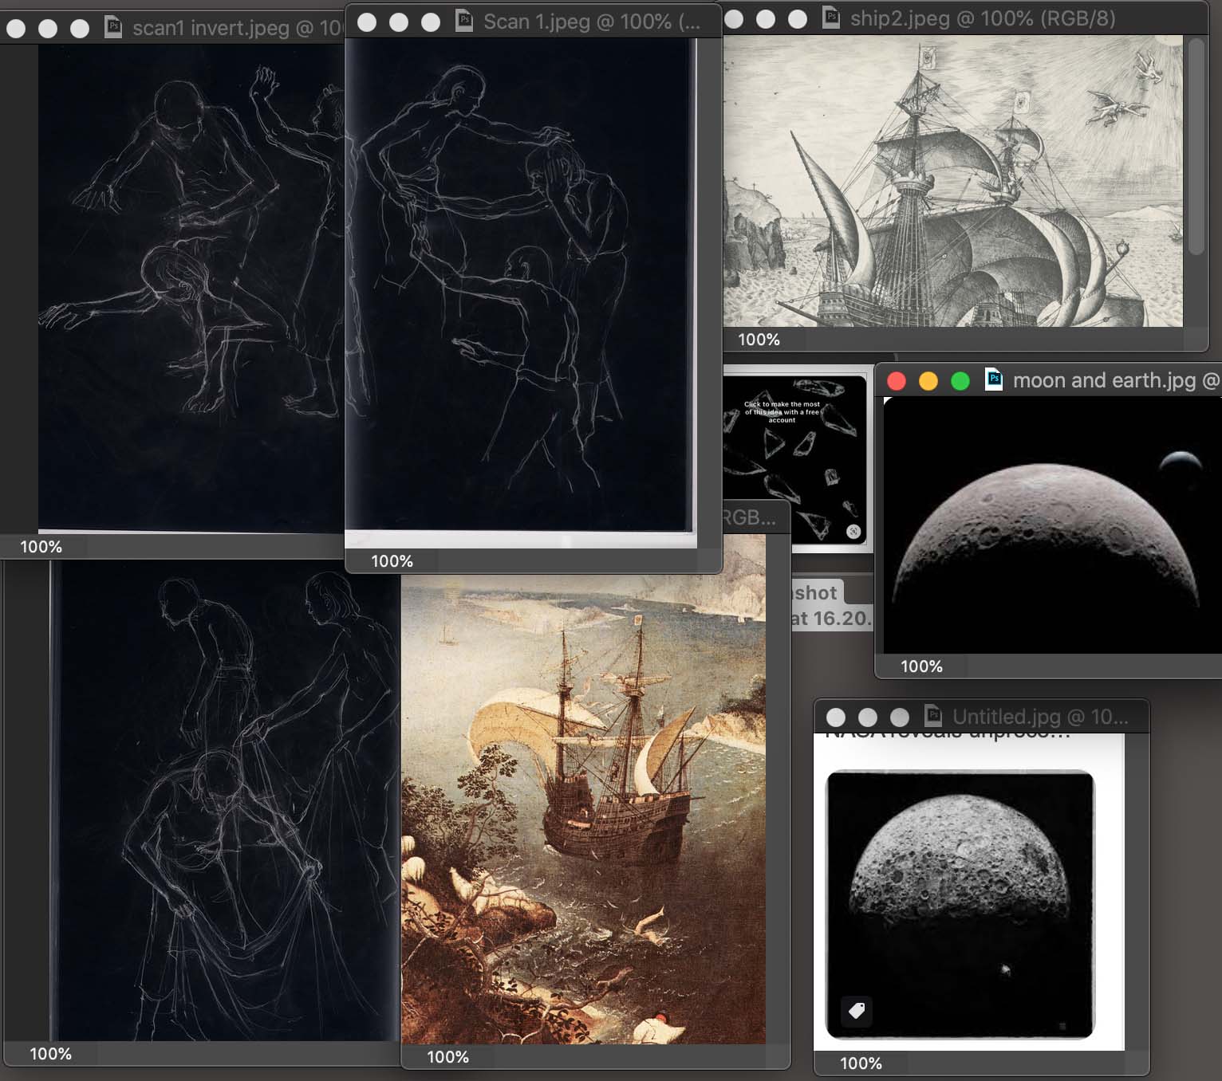Click the zoom percentage field in ship2.jpeg window
This screenshot has height=1081, width=1222.
759,340
